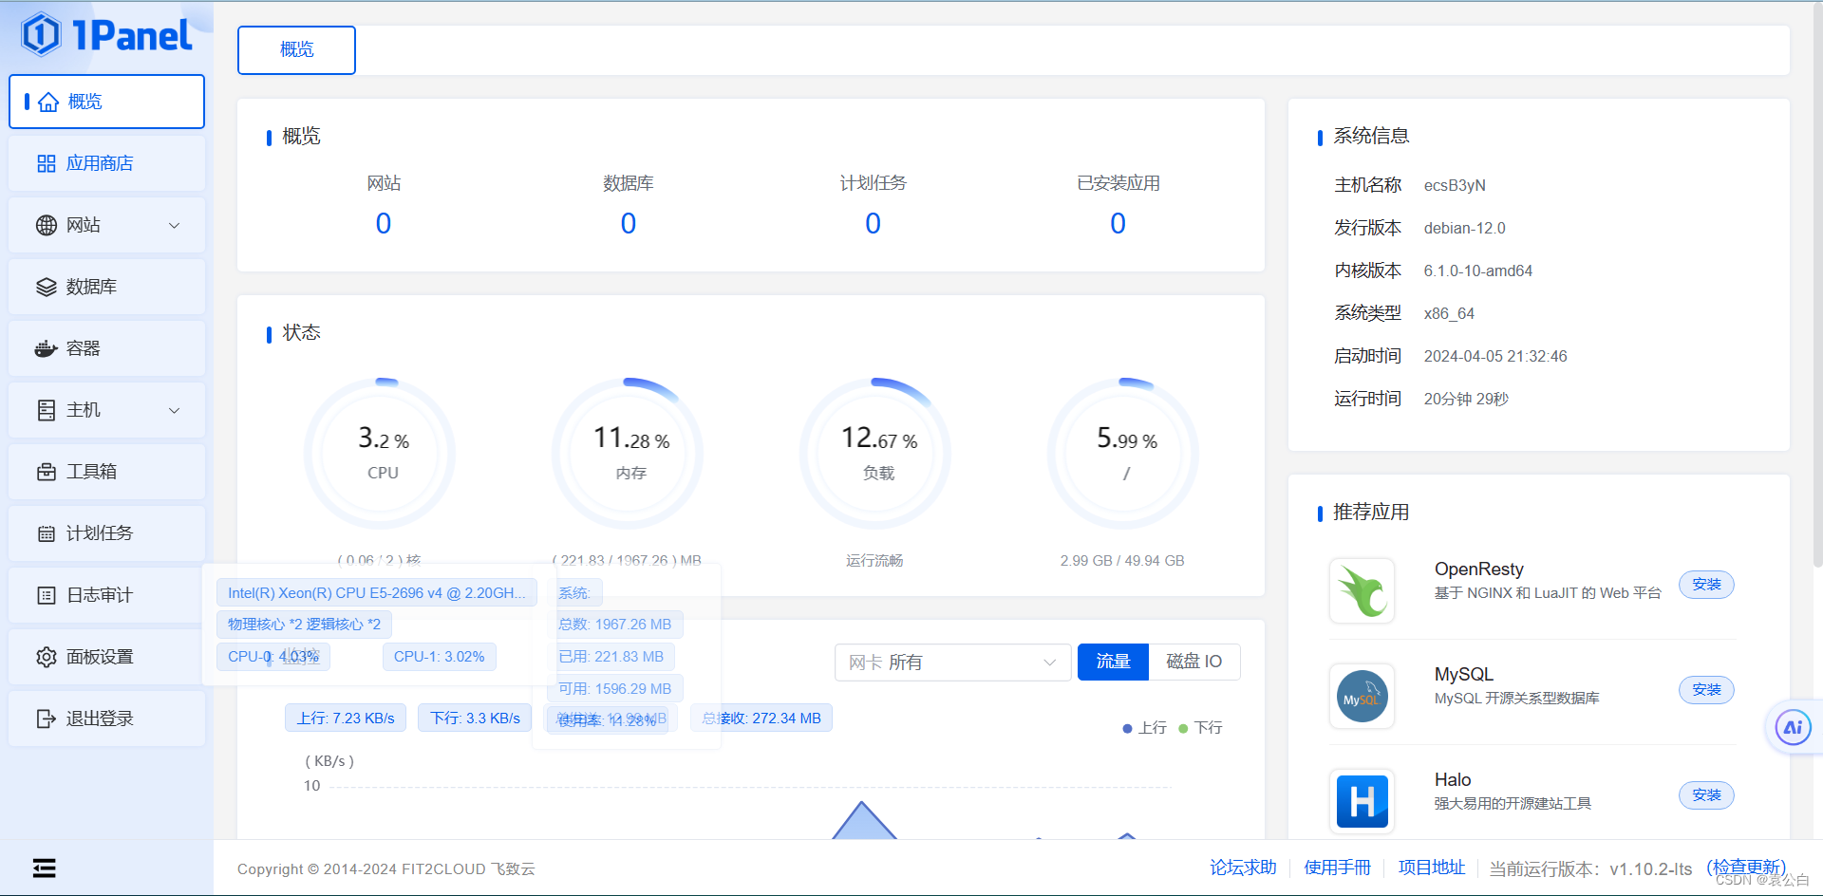Click the CPU usage gauge
This screenshot has height=896, width=1823.
pyautogui.click(x=380, y=454)
